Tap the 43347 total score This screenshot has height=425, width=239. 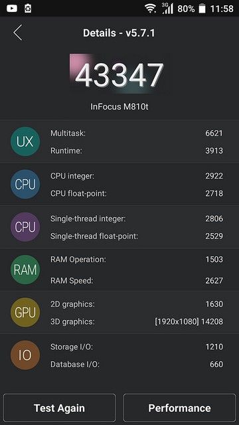[x=119, y=75]
